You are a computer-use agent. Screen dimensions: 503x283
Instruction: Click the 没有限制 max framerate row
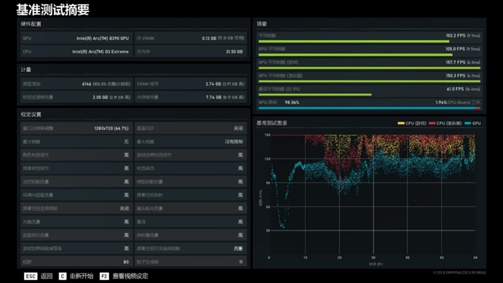[x=191, y=141]
